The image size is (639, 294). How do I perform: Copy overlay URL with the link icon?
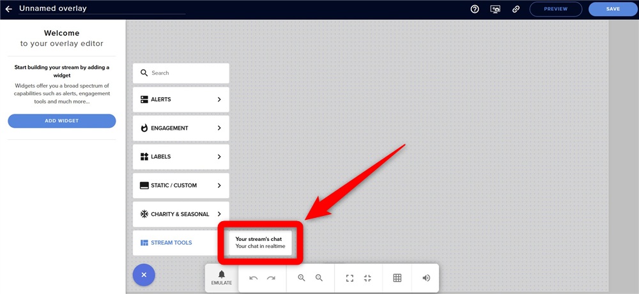(516, 9)
